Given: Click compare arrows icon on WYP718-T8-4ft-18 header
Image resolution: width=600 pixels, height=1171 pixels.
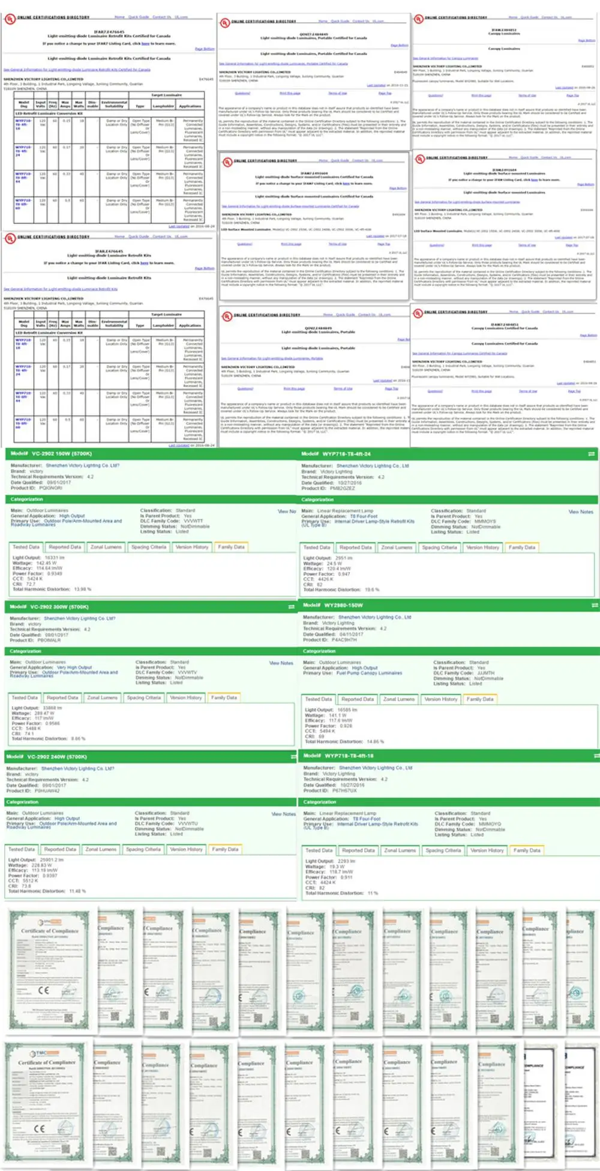Looking at the screenshot, I should pyautogui.click(x=596, y=755).
